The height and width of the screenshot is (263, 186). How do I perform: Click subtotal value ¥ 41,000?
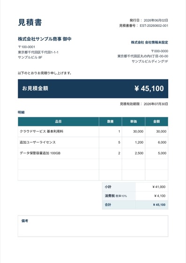159,187
